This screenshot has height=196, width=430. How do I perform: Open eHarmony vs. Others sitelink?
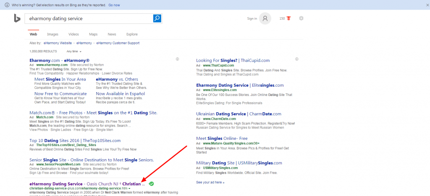(x=117, y=79)
